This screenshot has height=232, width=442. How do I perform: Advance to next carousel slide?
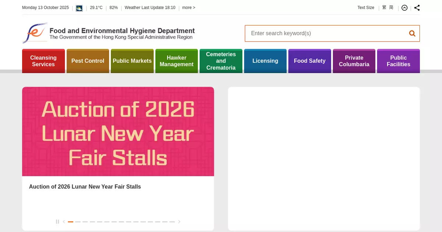tap(179, 222)
